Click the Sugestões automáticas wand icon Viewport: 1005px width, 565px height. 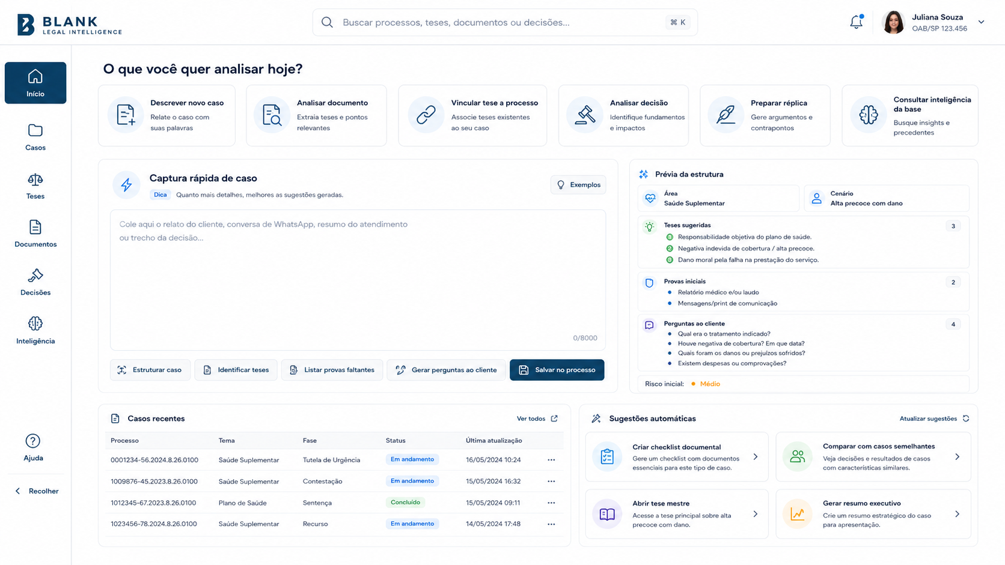coord(596,418)
